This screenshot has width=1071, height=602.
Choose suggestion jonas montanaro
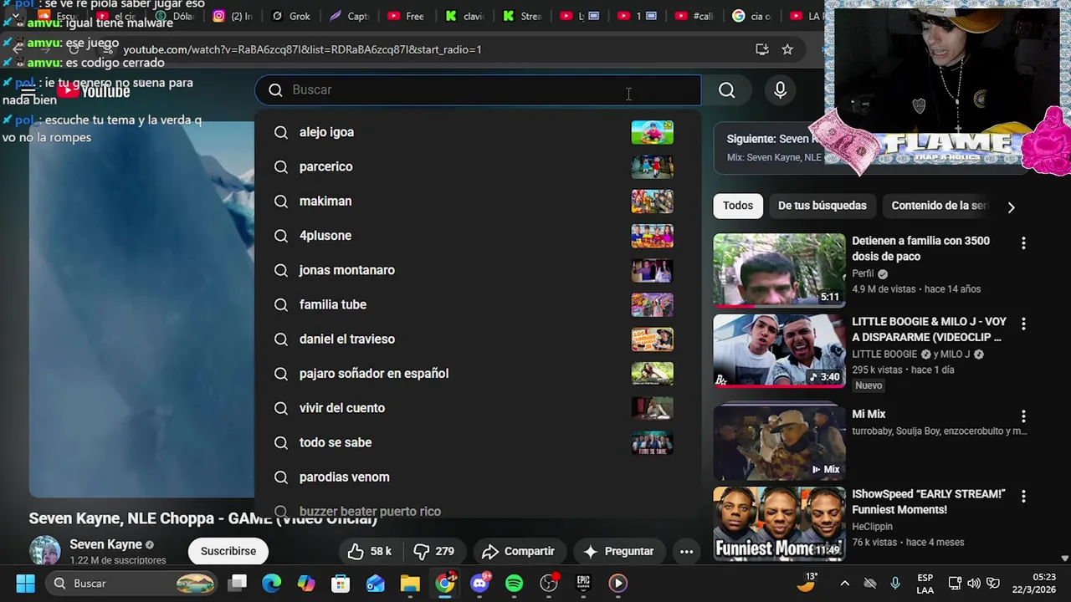click(477, 270)
